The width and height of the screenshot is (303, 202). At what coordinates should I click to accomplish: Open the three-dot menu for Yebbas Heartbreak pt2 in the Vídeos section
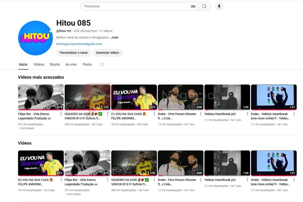click(x=247, y=180)
